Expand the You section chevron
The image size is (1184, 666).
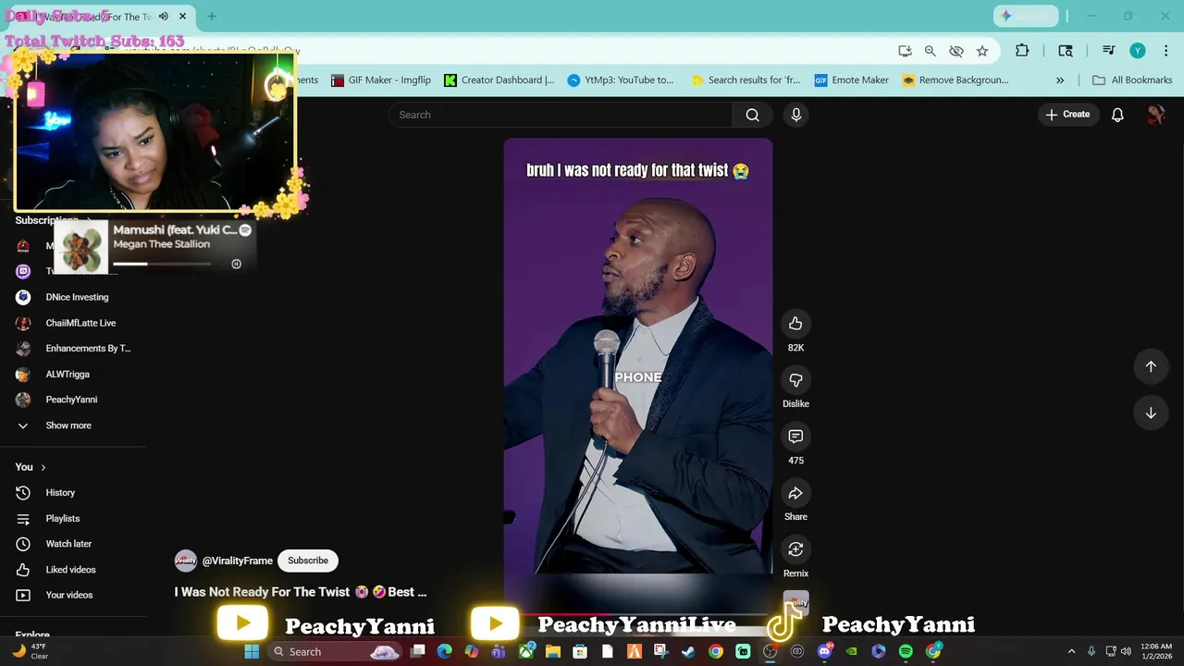[43, 467]
